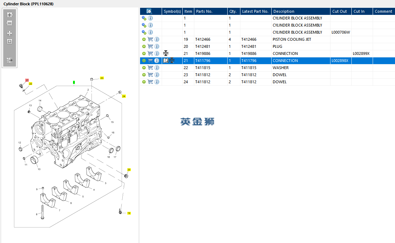This screenshot has width=395, height=243.
Task: Click the green callout 1 on diagram
Action: pyautogui.click(x=74, y=82)
